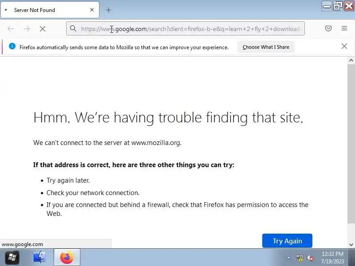Image resolution: width=355 pixels, height=266 pixels.
Task: Select the Server Not Found tab
Action: pos(50,10)
